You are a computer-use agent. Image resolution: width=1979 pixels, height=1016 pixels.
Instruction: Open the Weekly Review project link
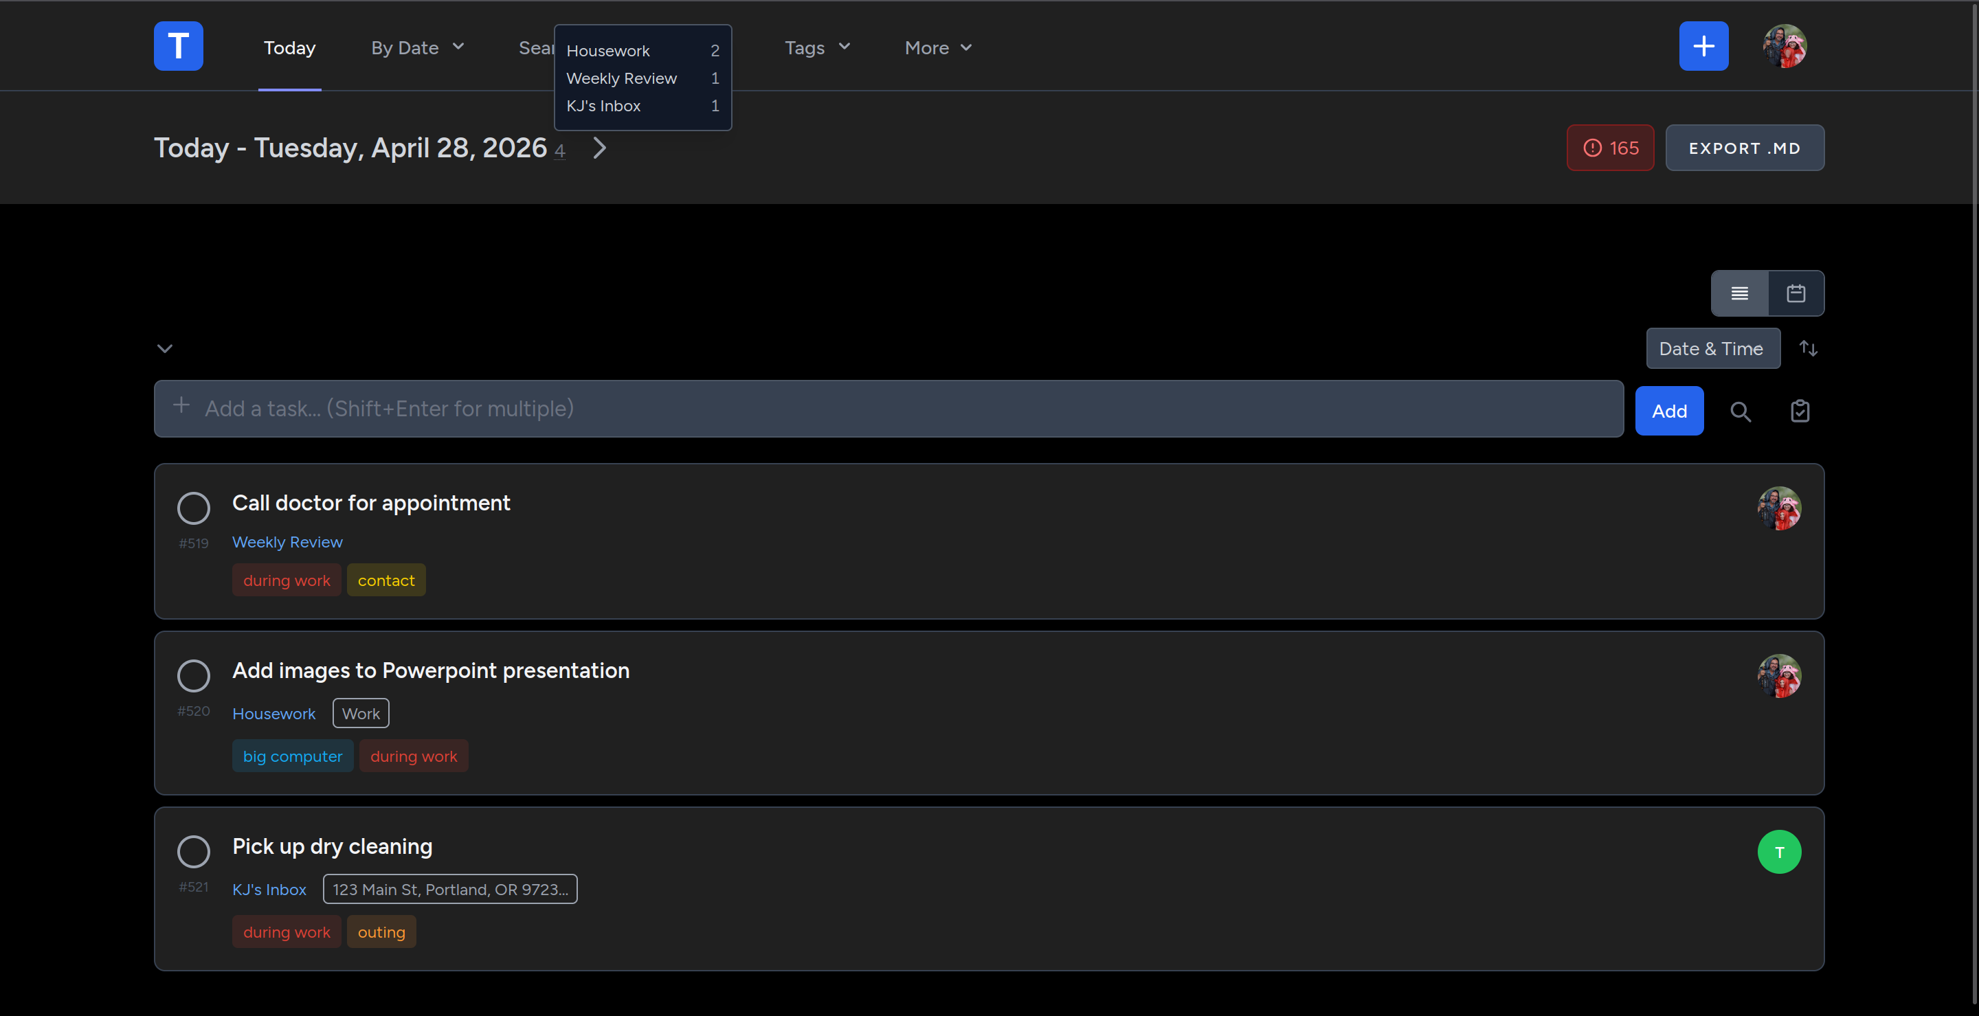click(x=287, y=542)
